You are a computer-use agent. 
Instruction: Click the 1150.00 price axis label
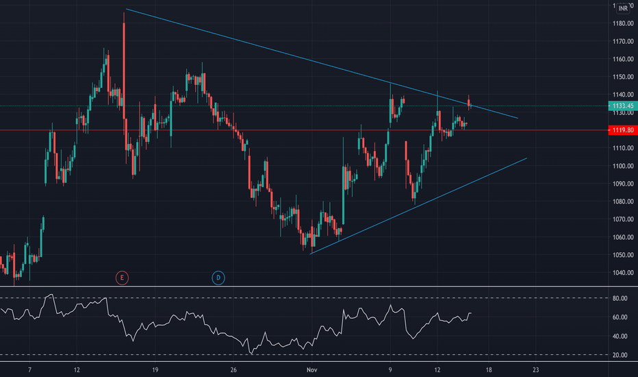tap(623, 77)
